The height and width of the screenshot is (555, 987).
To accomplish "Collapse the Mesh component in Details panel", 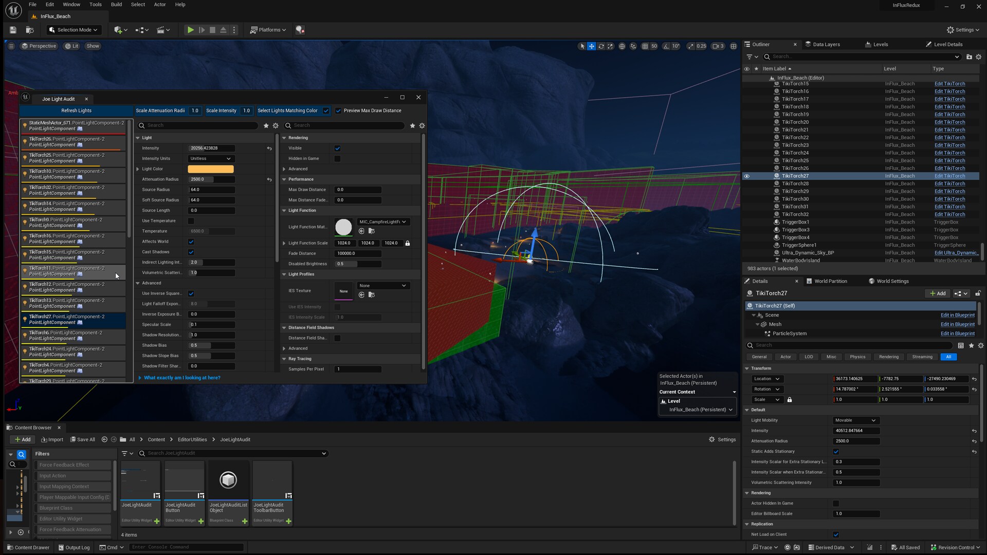I will coord(757,324).
